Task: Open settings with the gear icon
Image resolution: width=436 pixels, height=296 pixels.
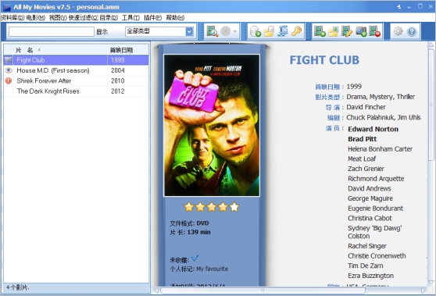Action: 398,31
